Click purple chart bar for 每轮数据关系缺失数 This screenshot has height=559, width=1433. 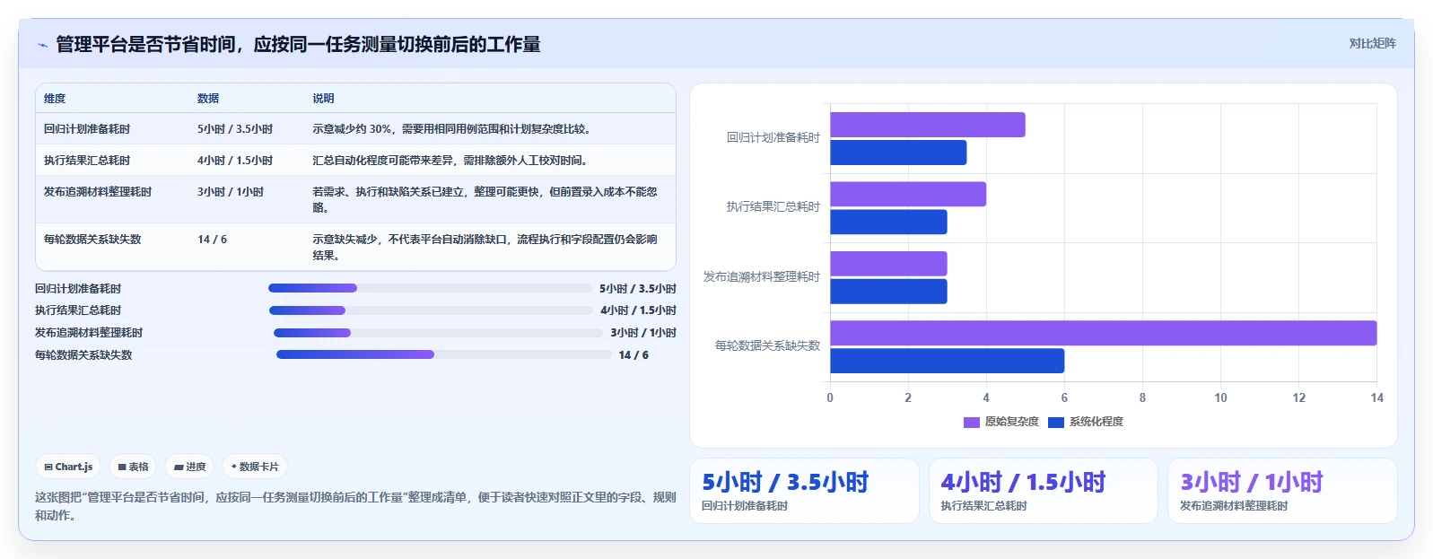pos(1103,333)
